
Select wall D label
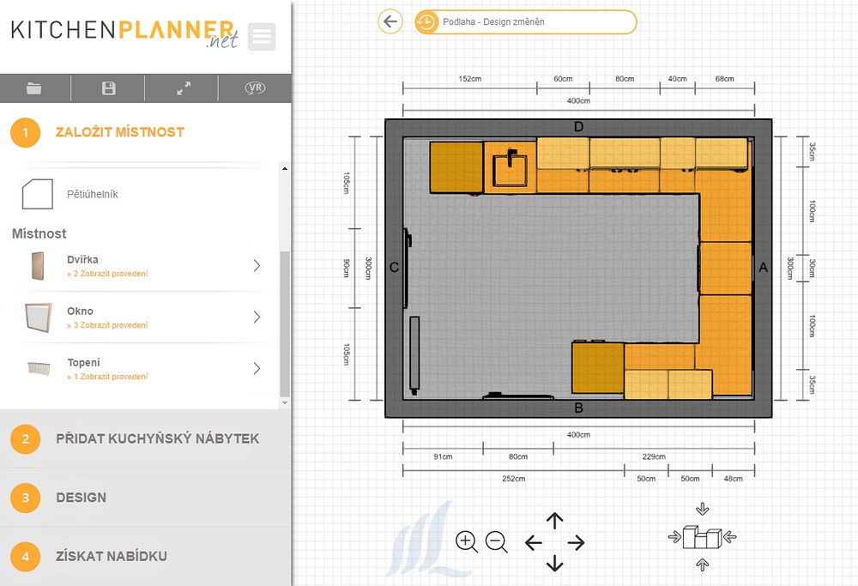coord(578,127)
